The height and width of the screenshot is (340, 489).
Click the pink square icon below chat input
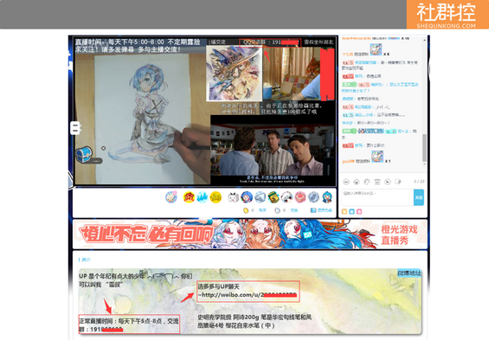click(359, 212)
